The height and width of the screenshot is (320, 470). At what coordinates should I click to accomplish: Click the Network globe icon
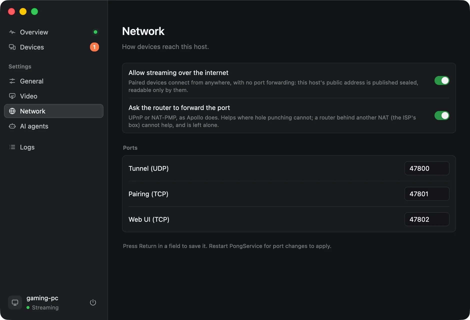click(12, 111)
